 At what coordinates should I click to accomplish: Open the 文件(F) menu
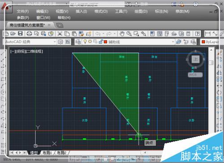pos(23,11)
